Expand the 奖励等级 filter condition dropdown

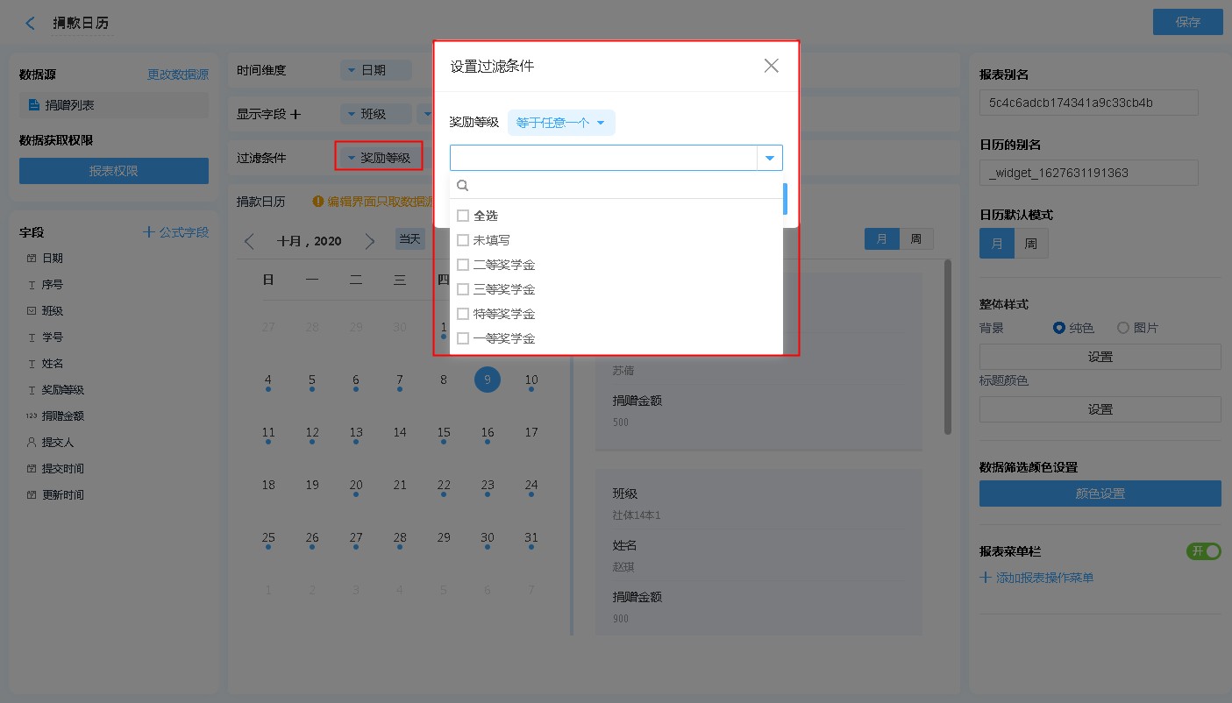(x=379, y=158)
